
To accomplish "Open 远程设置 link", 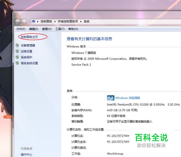I will [26, 51].
